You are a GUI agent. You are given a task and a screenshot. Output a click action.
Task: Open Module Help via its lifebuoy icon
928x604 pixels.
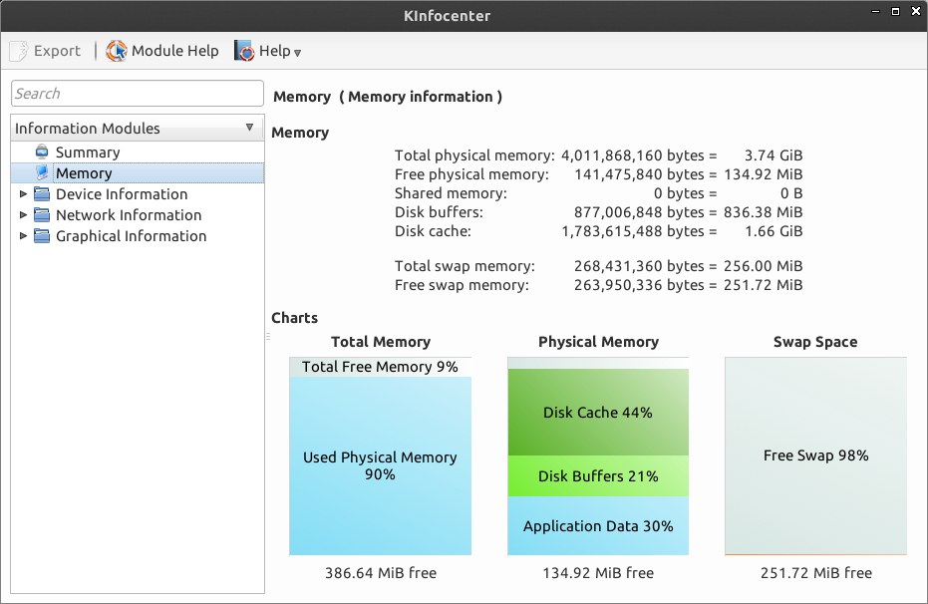click(x=117, y=51)
